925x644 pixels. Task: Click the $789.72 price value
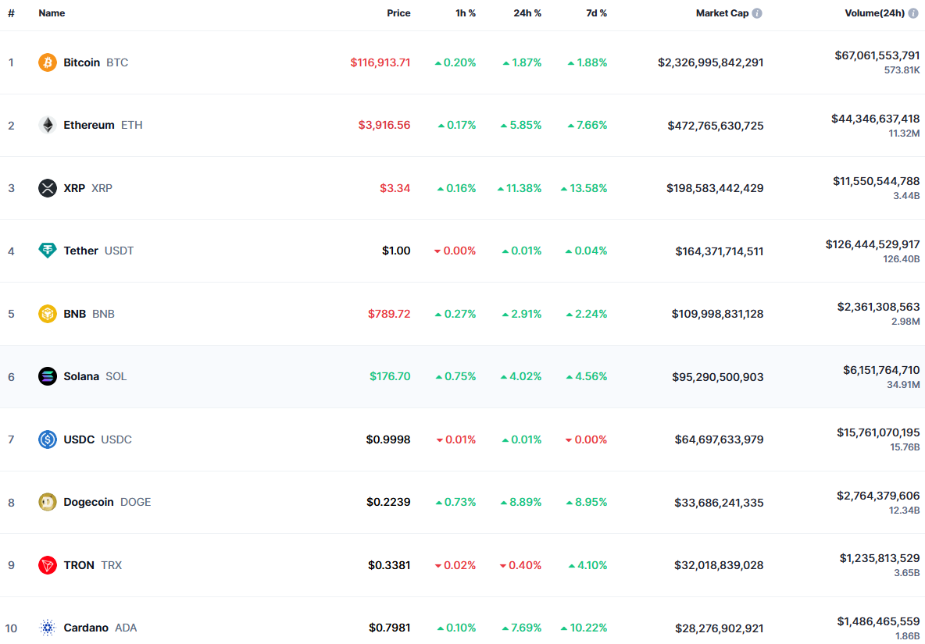(389, 314)
